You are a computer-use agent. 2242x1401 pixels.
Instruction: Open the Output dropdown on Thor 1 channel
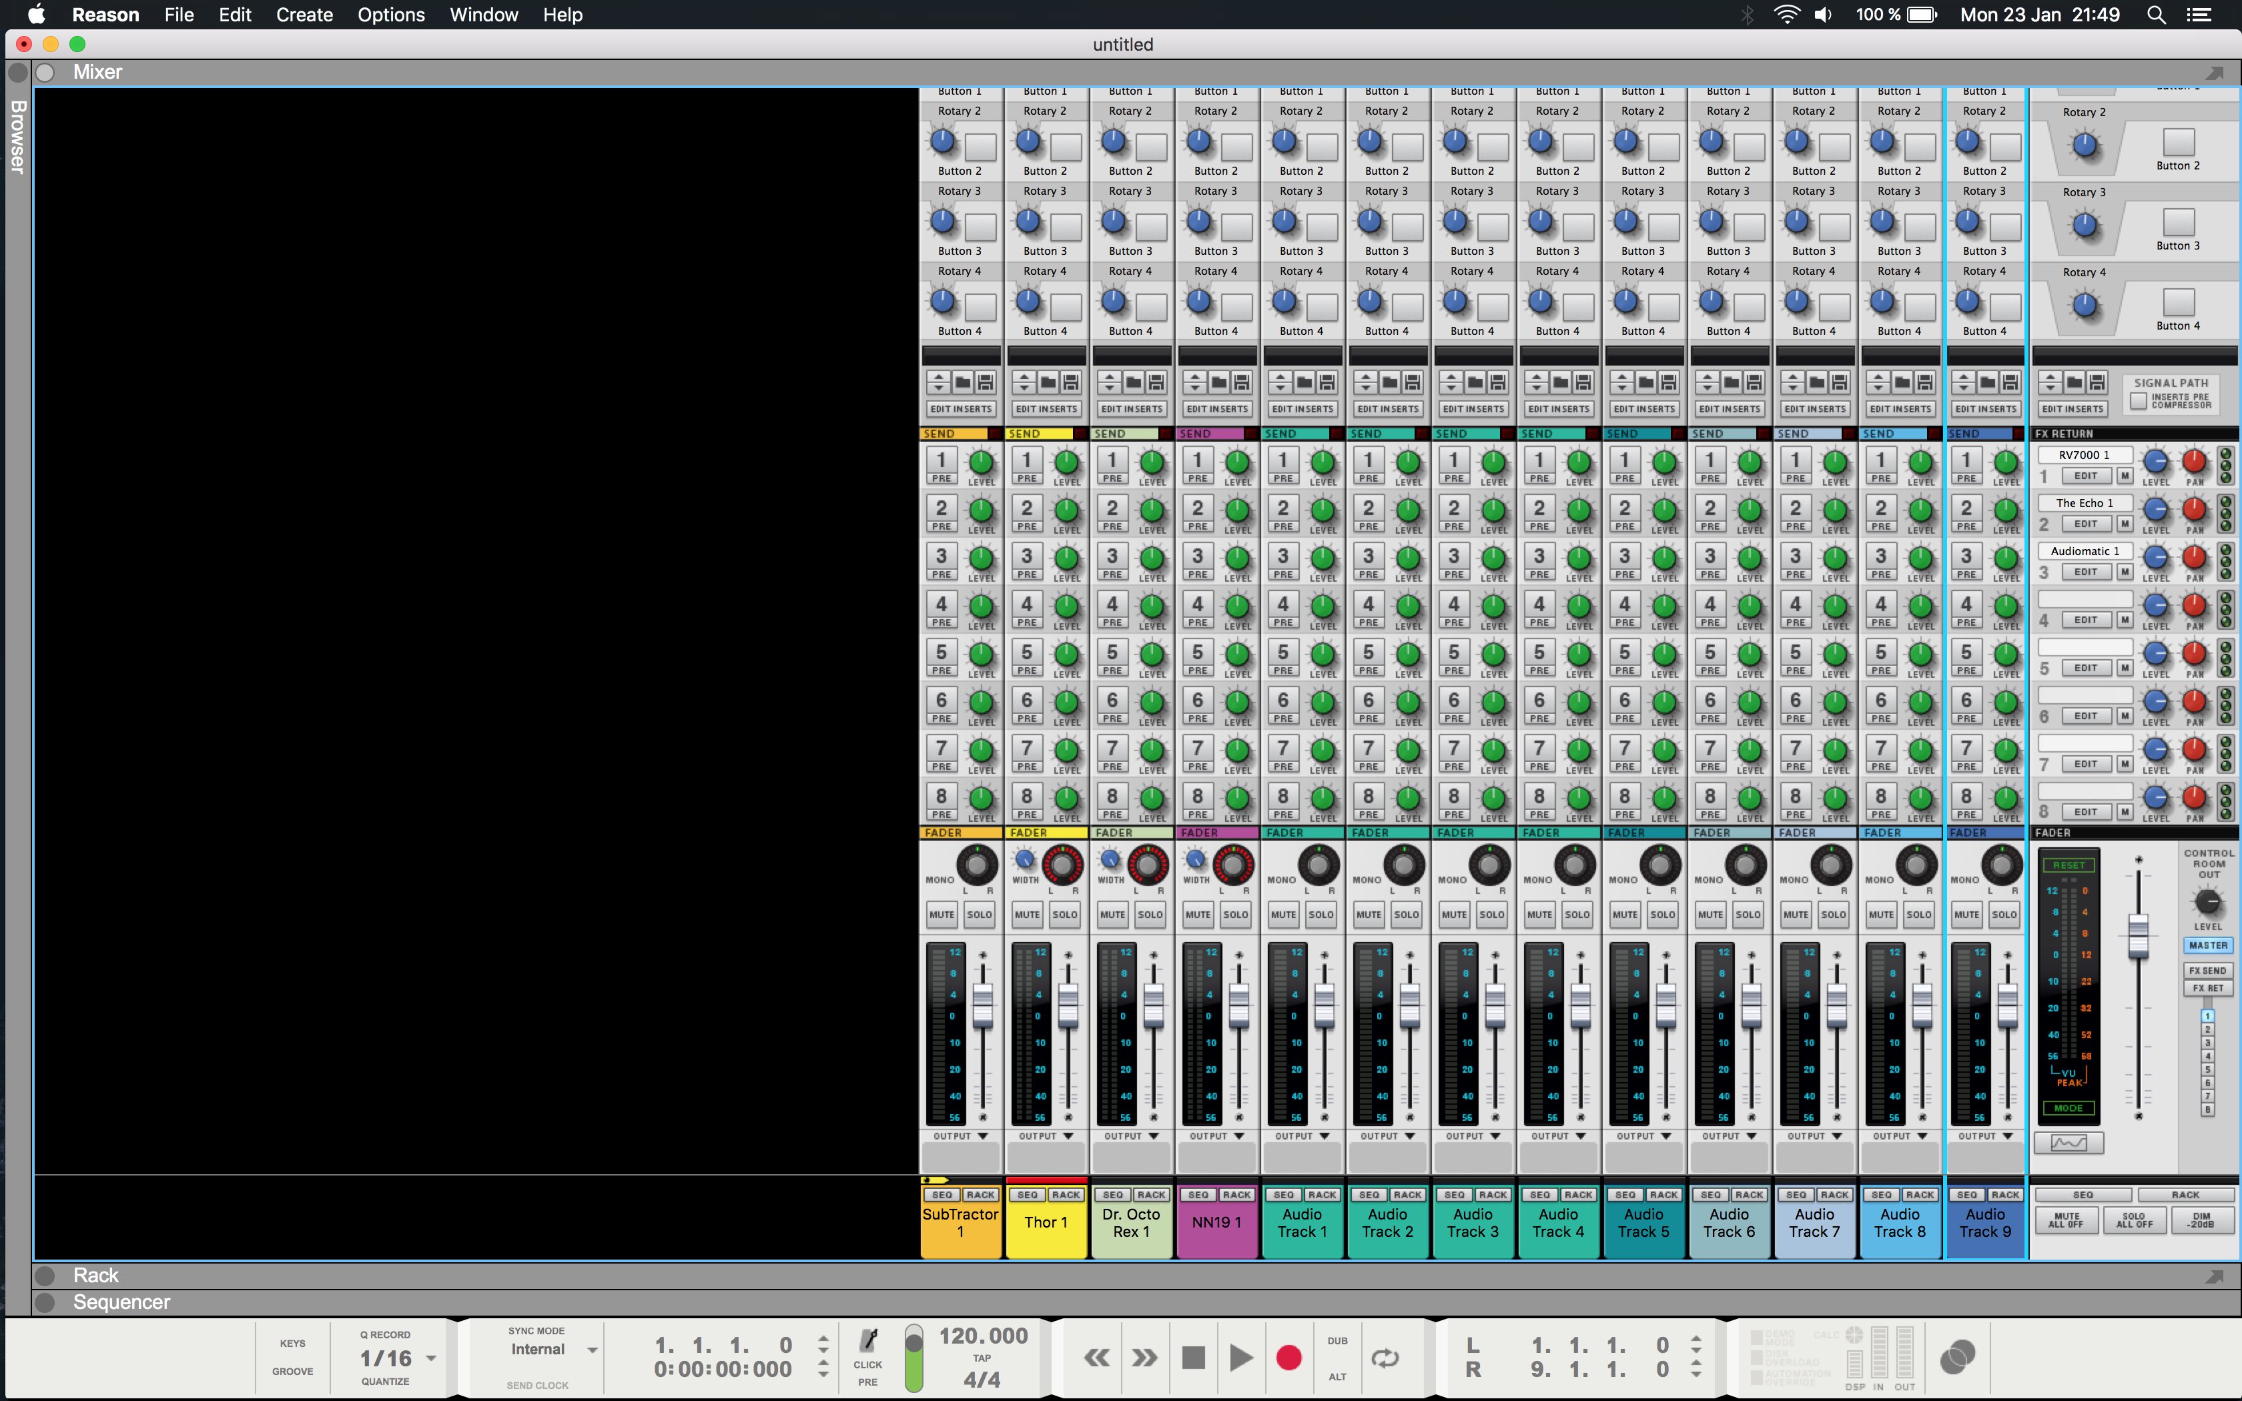[x=1046, y=1136]
